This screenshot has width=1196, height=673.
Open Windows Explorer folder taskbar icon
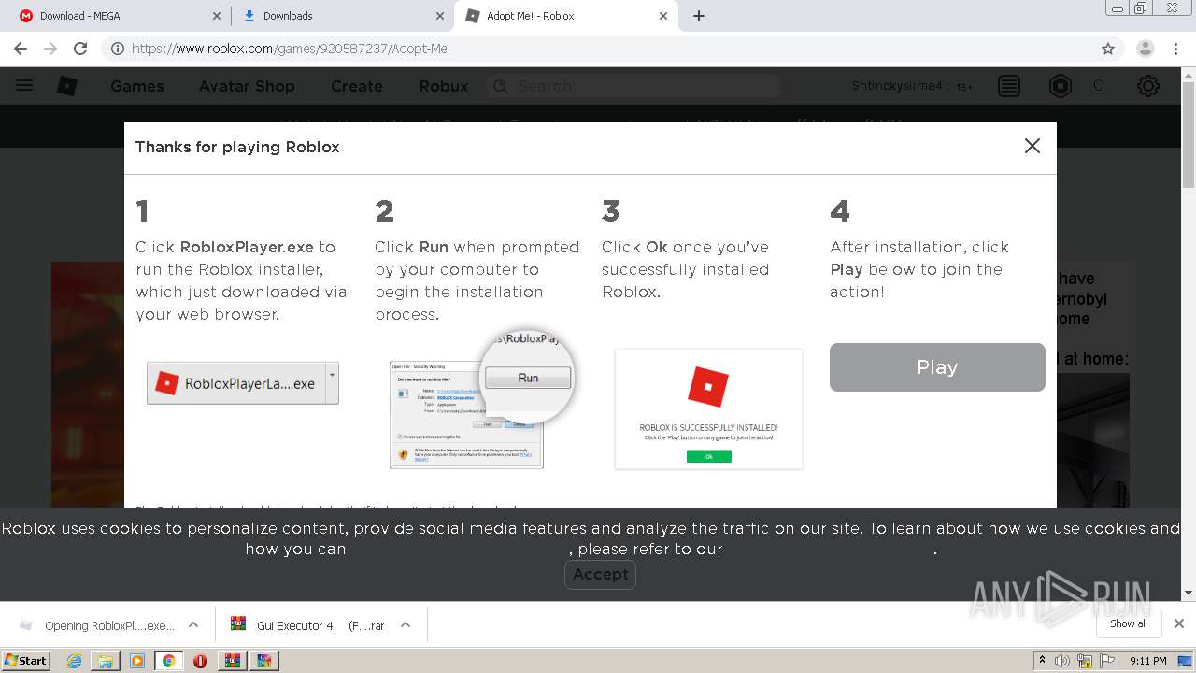coord(106,661)
